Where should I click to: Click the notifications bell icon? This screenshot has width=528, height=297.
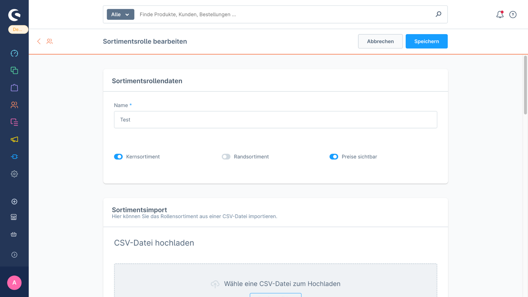tap(500, 15)
